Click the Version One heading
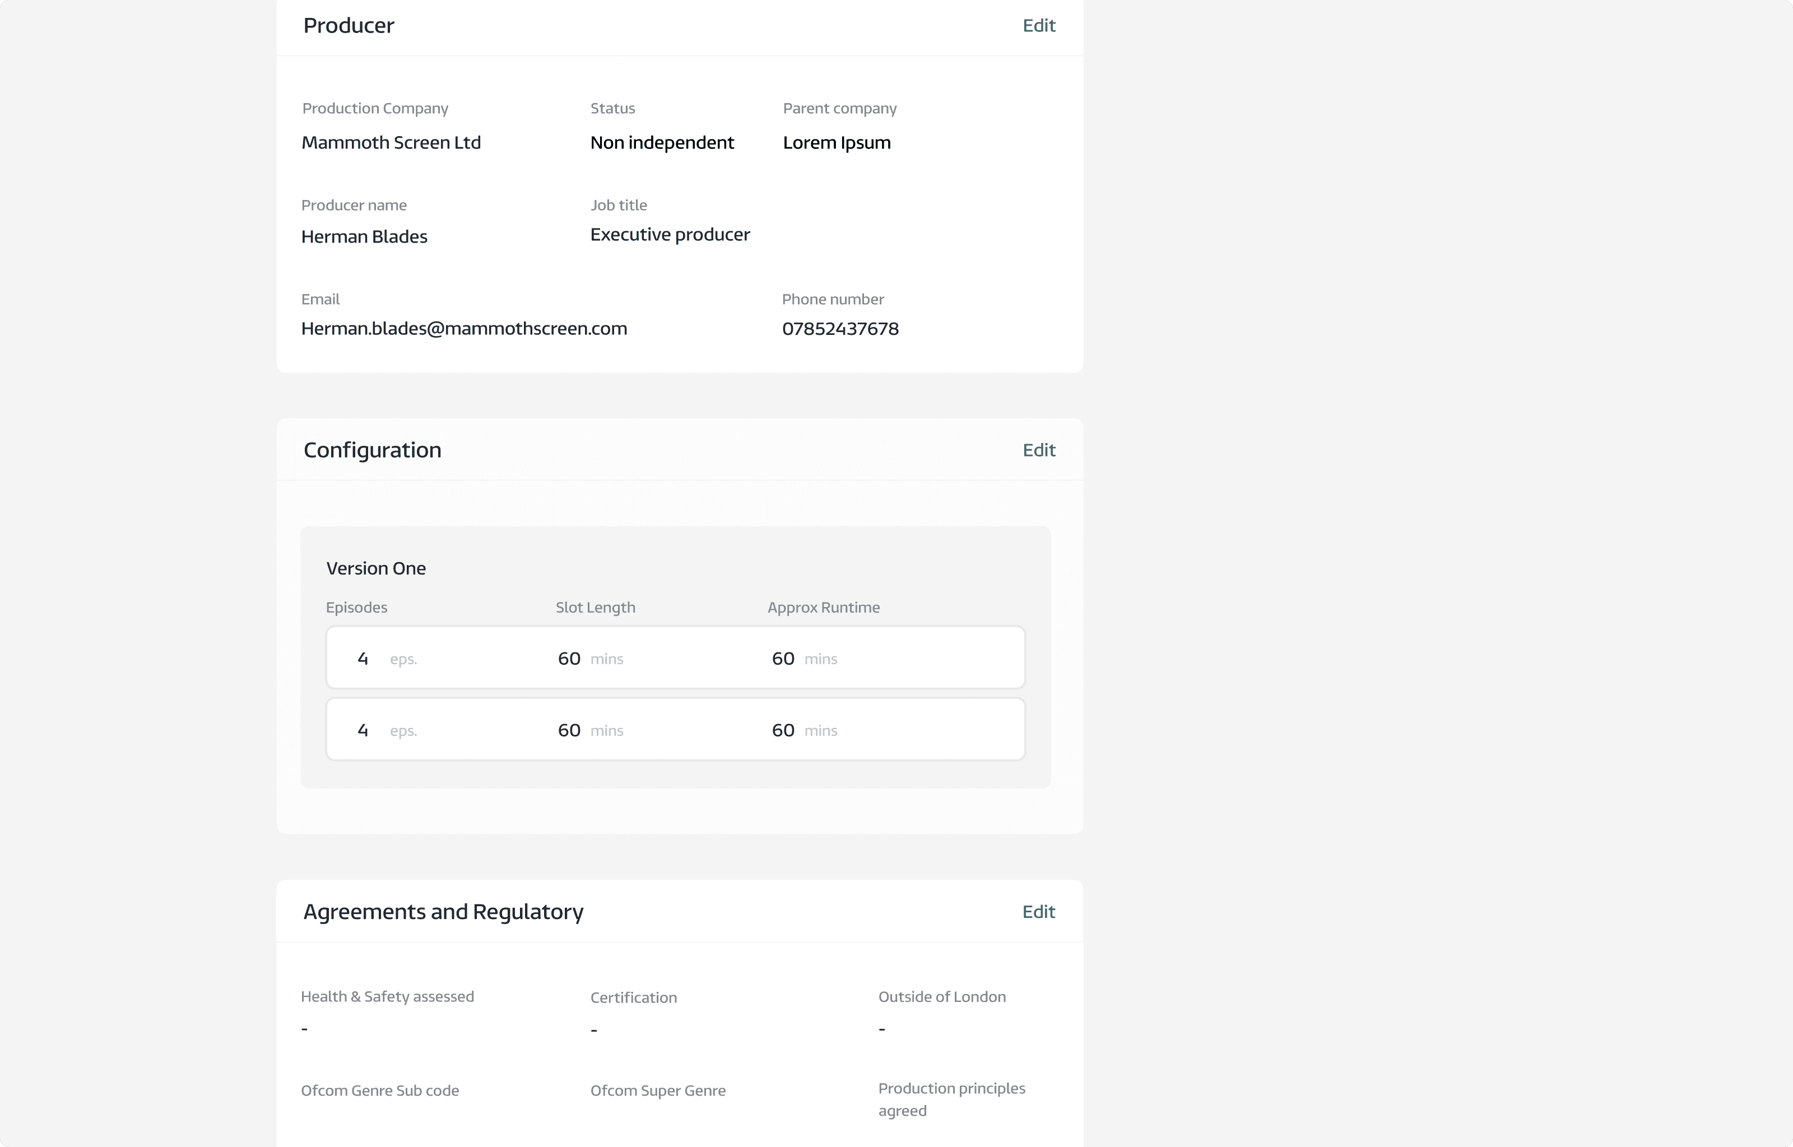 point(375,568)
